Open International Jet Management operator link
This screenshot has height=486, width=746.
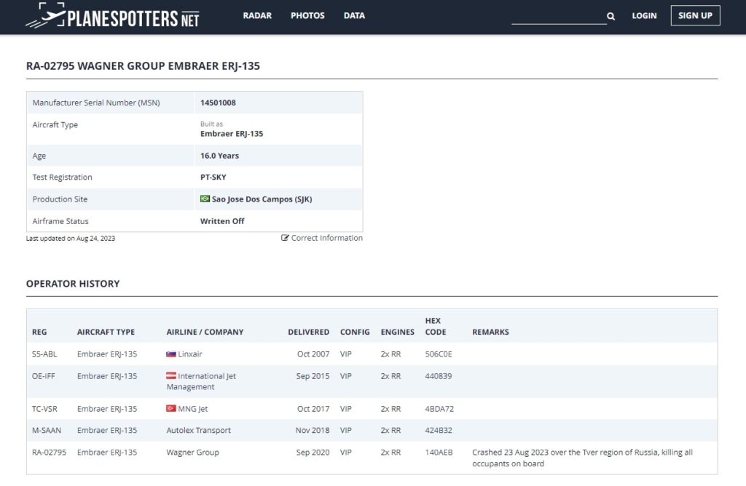[207, 376]
